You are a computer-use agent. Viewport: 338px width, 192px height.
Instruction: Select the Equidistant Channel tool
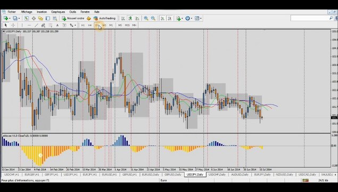coord(43,25)
